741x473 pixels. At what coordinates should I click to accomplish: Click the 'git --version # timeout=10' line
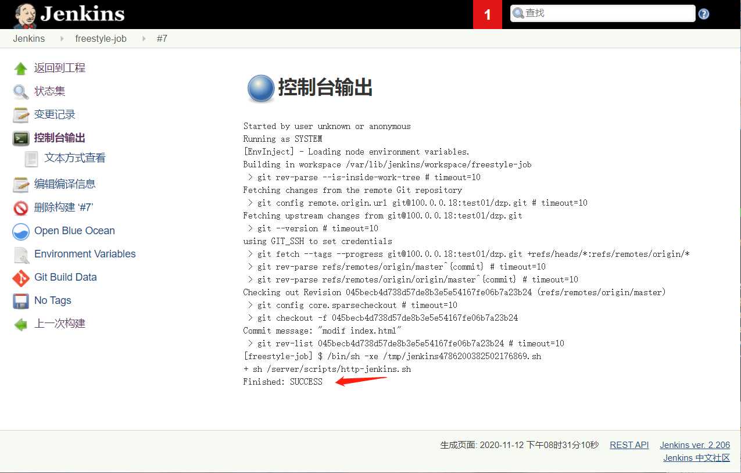(313, 228)
